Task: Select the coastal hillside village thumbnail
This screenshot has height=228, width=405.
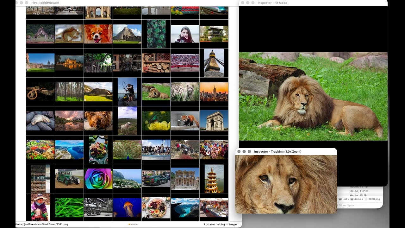Action: 127,179
